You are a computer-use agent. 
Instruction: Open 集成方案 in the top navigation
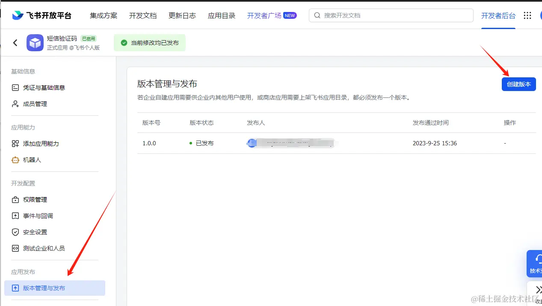[x=104, y=15]
